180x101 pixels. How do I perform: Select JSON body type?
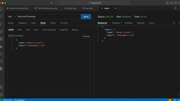click(11, 30)
